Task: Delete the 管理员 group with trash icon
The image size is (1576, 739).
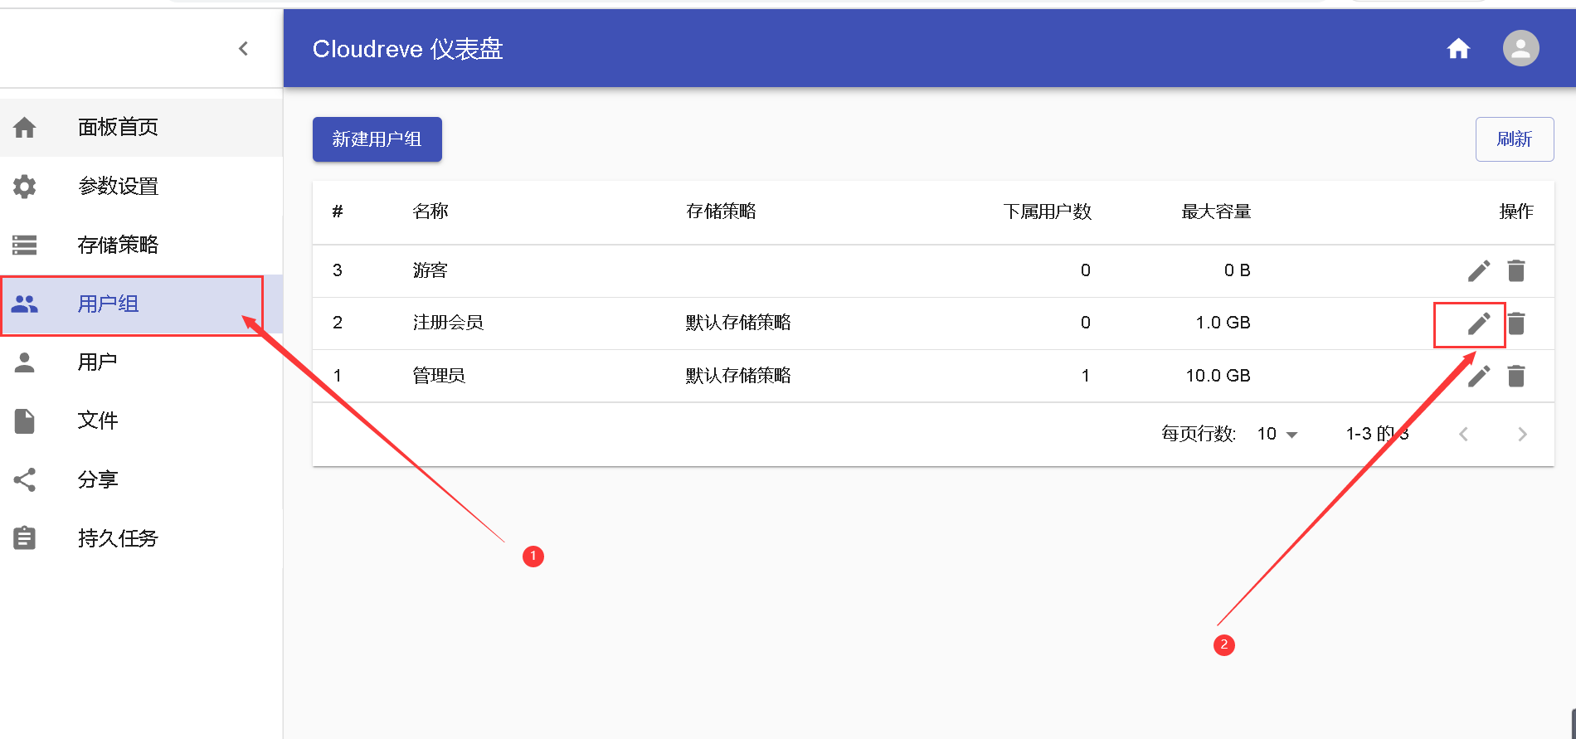Action: (1516, 376)
